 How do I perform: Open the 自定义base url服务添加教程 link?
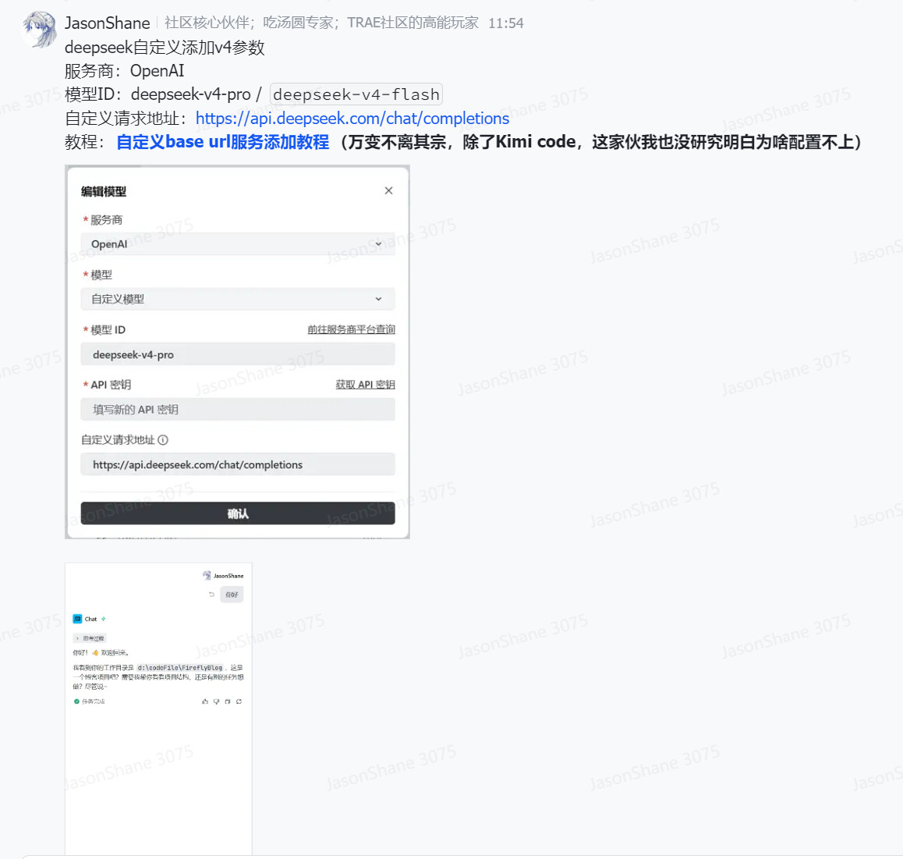tap(222, 142)
